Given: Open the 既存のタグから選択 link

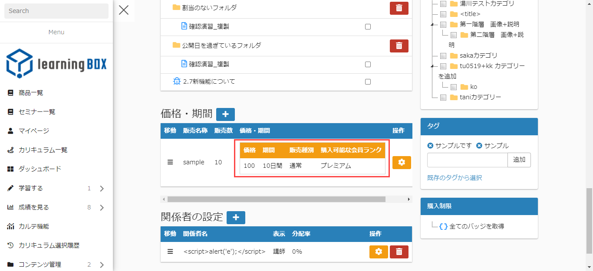Looking at the screenshot, I should click(x=455, y=178).
